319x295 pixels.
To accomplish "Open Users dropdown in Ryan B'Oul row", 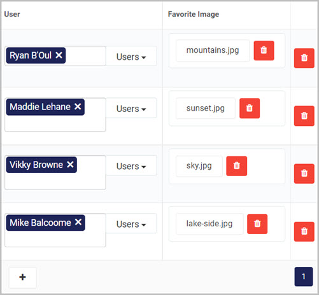I will pos(131,57).
